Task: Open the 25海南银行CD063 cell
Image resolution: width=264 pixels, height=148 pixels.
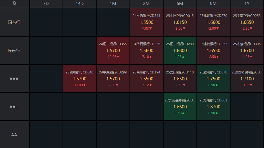Action: [x=213, y=106]
